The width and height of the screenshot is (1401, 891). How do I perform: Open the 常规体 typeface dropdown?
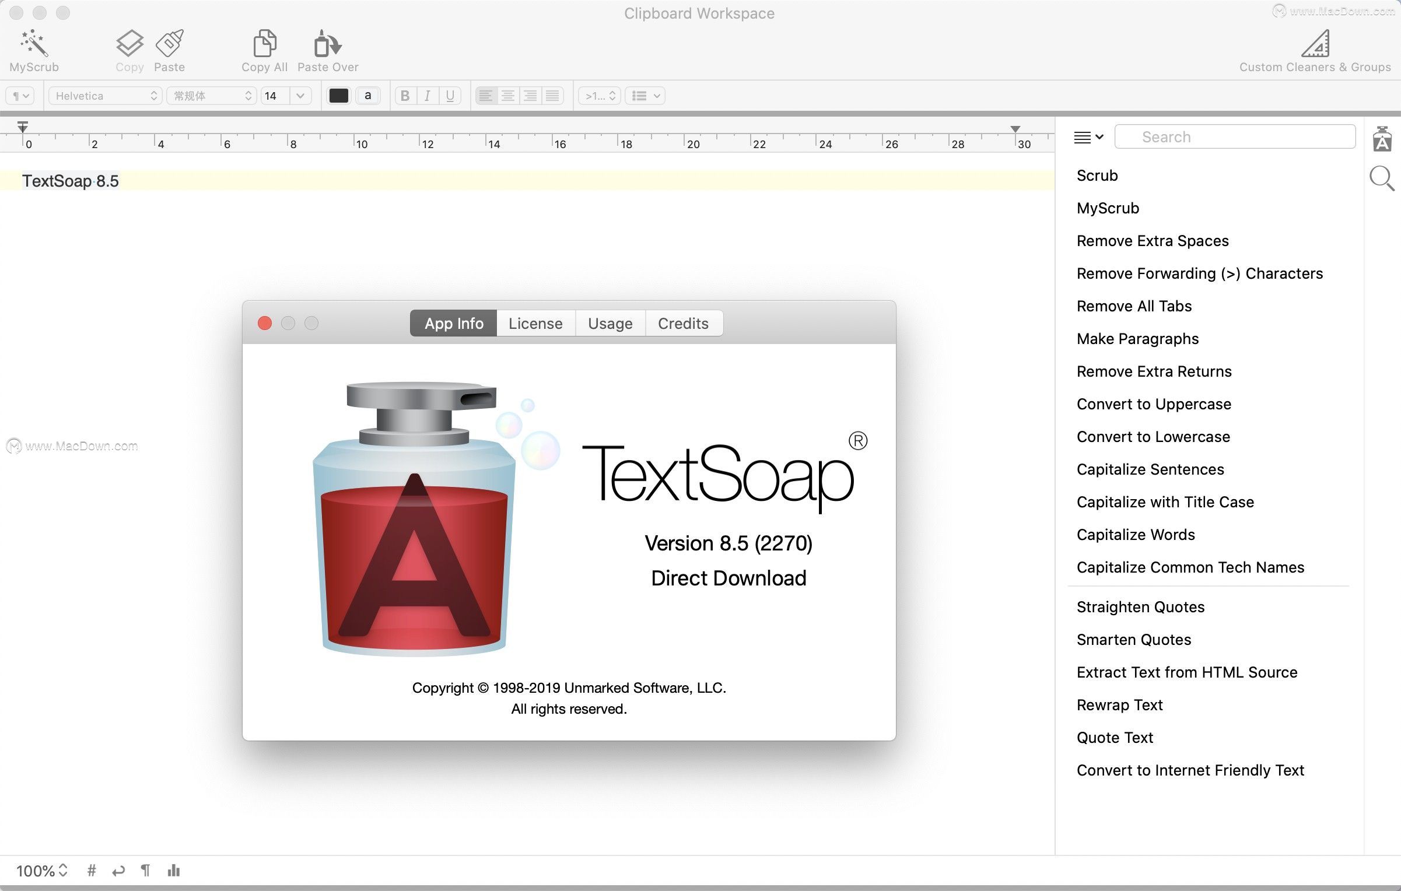[212, 96]
